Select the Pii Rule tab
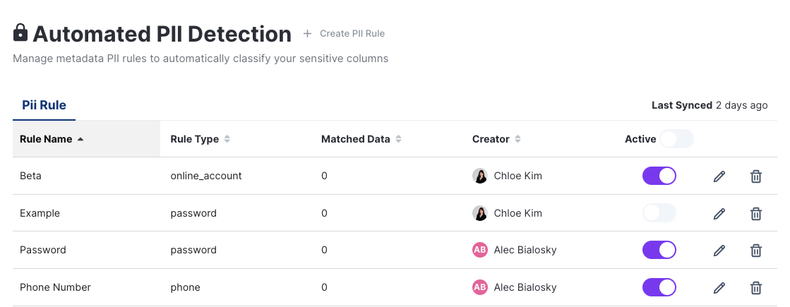The width and height of the screenshot is (790, 307). pos(44,105)
